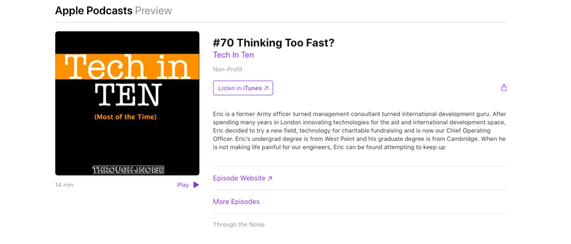The height and width of the screenshot is (244, 571).
Task: Click the Tech in TEN podcast artwork
Action: (127, 103)
